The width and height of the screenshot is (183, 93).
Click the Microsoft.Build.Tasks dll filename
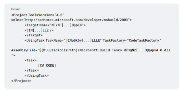(x=125, y=50)
